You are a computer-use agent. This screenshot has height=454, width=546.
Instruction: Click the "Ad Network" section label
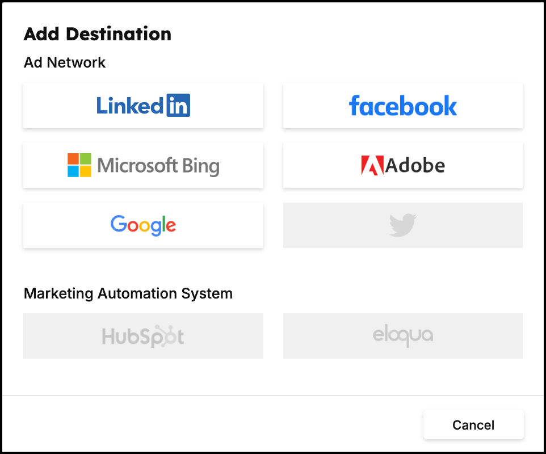pos(65,62)
